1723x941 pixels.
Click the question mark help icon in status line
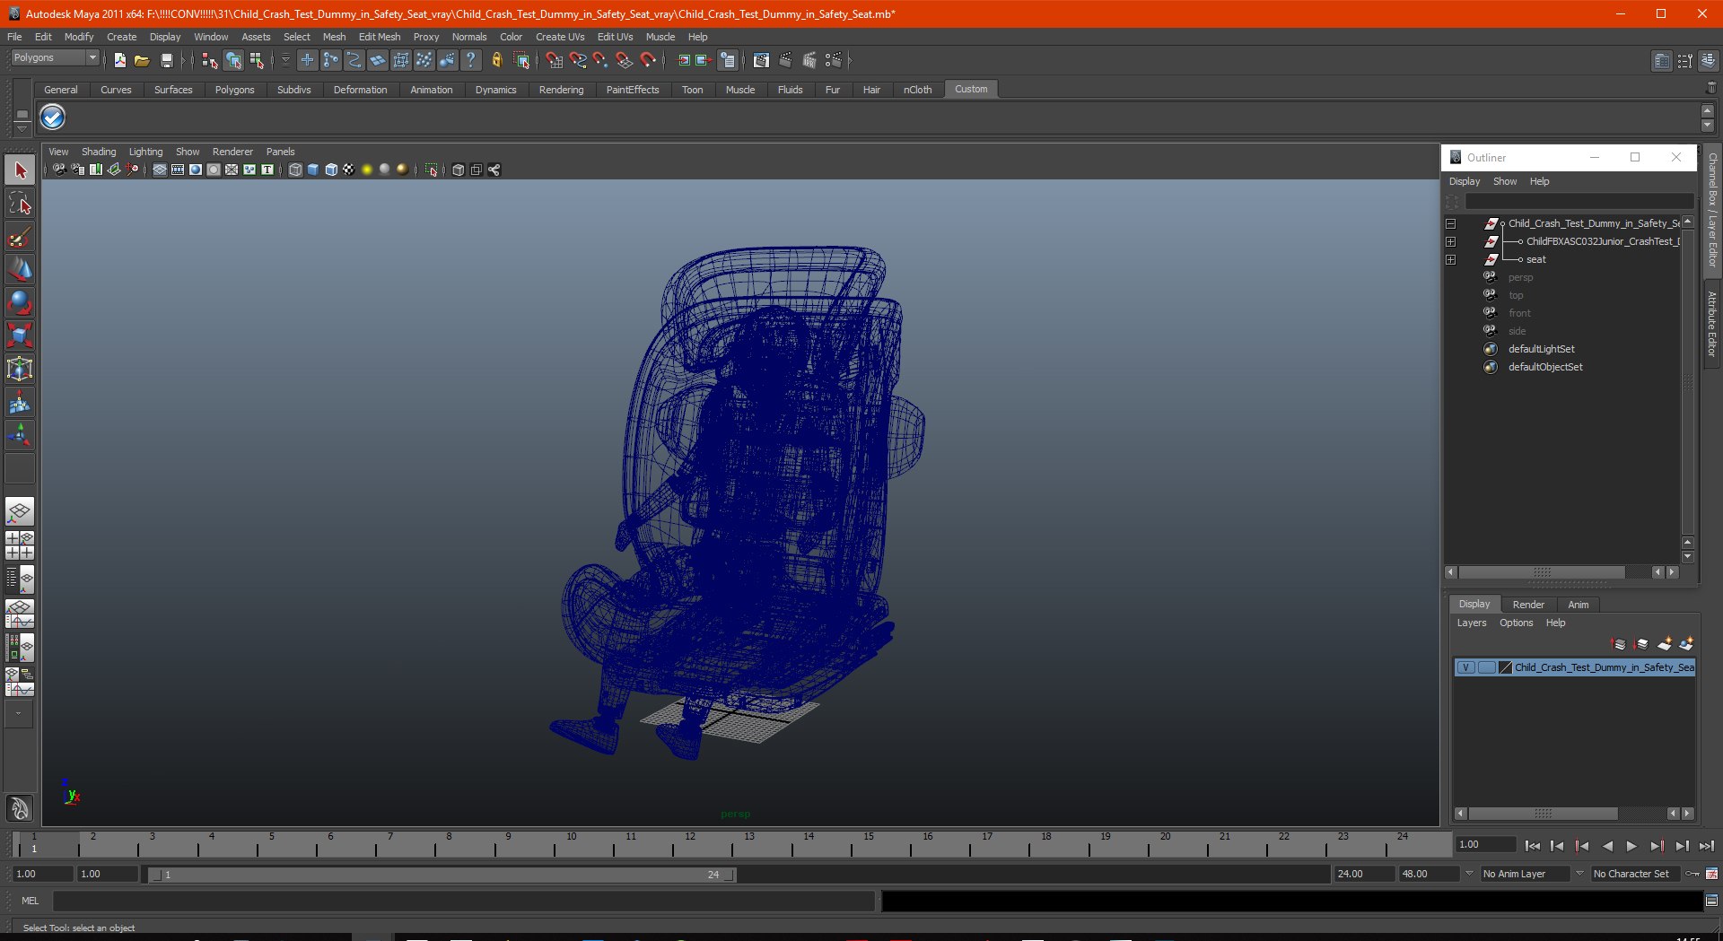(470, 60)
